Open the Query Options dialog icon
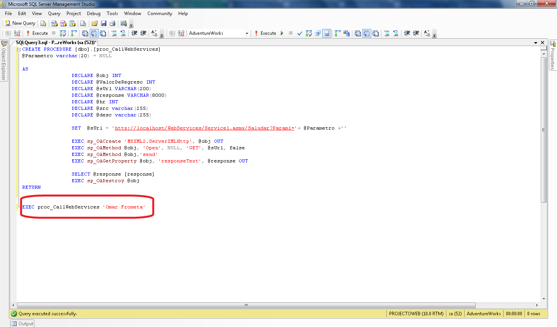 (x=318, y=33)
